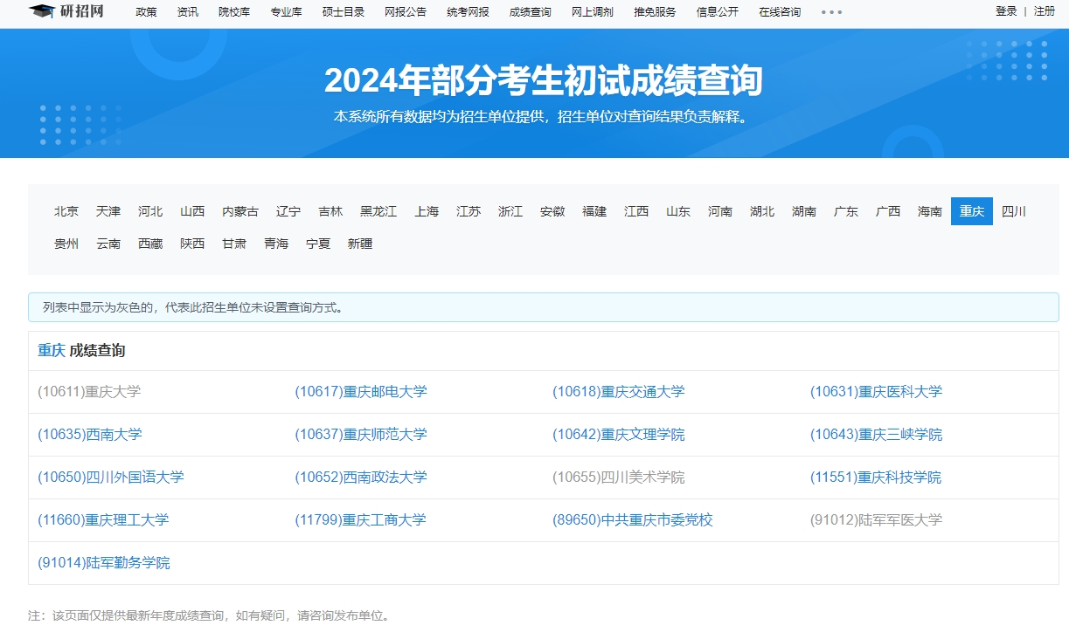
Task: Open the 网报公告 navigation item
Action: (406, 12)
